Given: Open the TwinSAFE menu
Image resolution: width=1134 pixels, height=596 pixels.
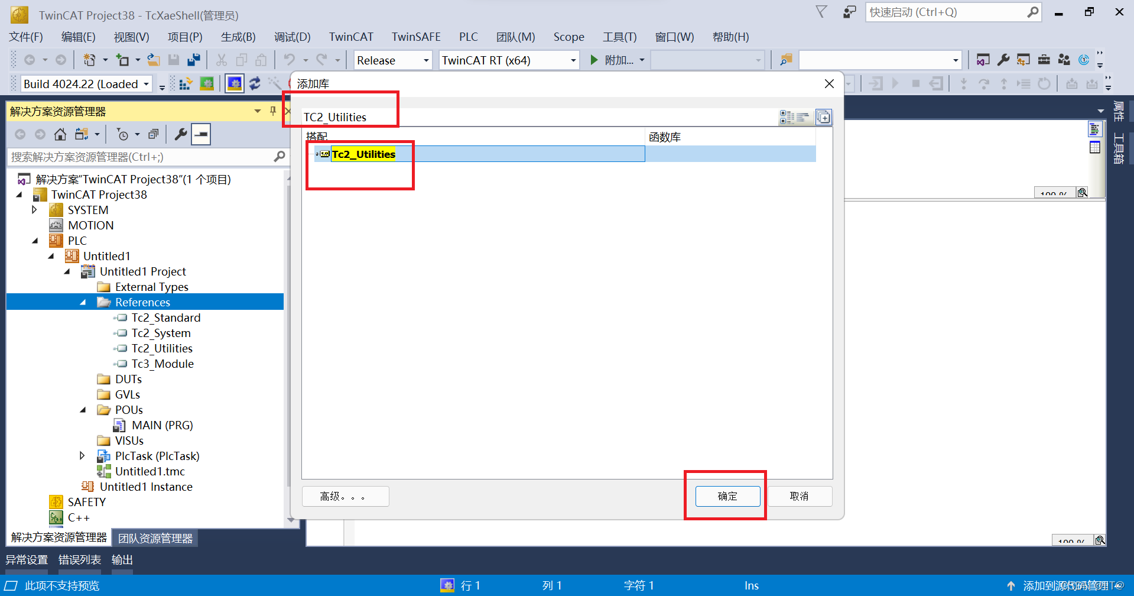Looking at the screenshot, I should click(x=416, y=37).
